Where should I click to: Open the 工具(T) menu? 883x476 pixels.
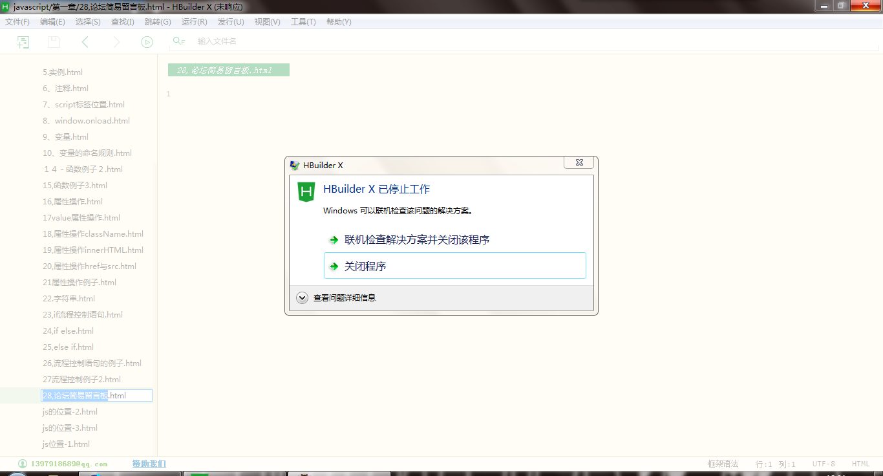point(303,22)
